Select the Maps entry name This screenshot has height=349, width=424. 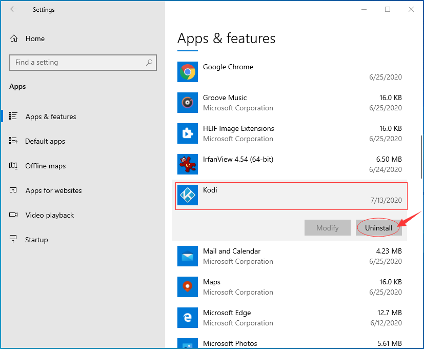[x=212, y=282]
